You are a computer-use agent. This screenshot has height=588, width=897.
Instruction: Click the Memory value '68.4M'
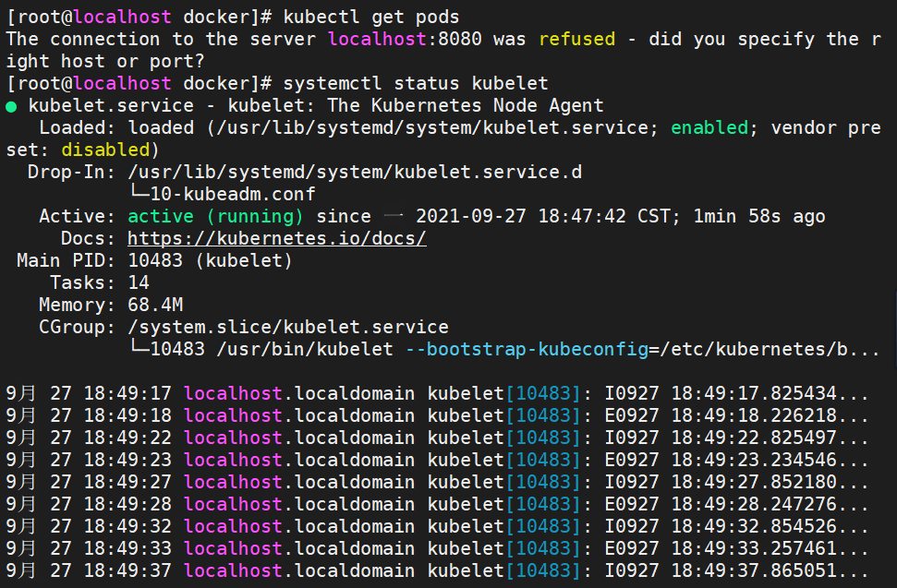[x=155, y=305]
